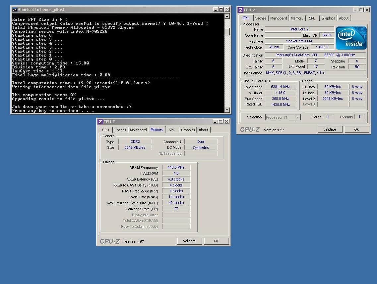Viewport: 377px width, 284px height.
Task: Click the Total computation time line in the console
Action: tap(81, 83)
